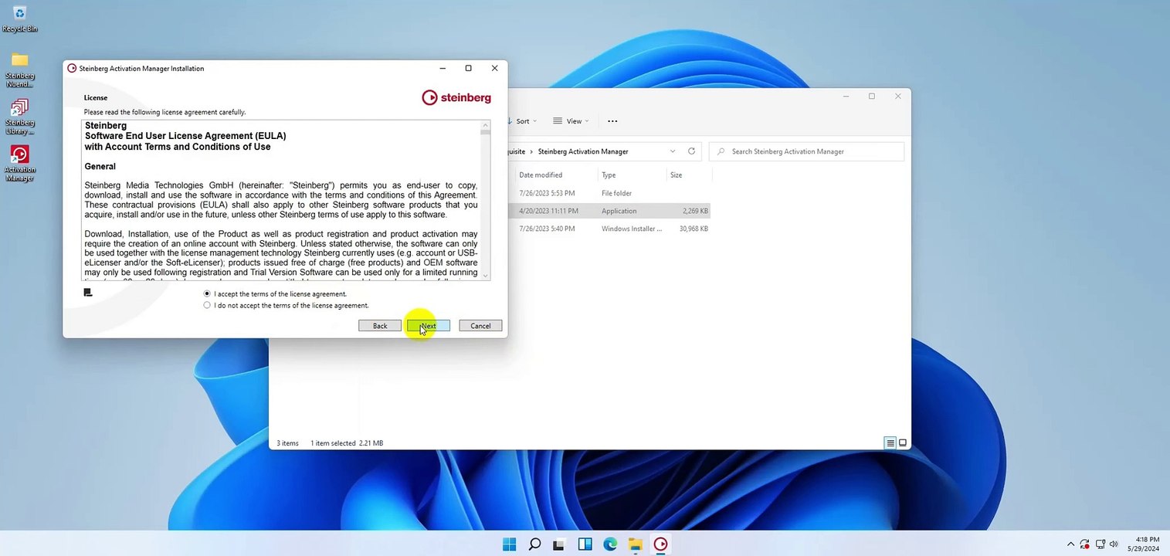Screen dimensions: 1170x556
Task: Select the Steinberg Library desktop shortcut
Action: pyautogui.click(x=20, y=117)
